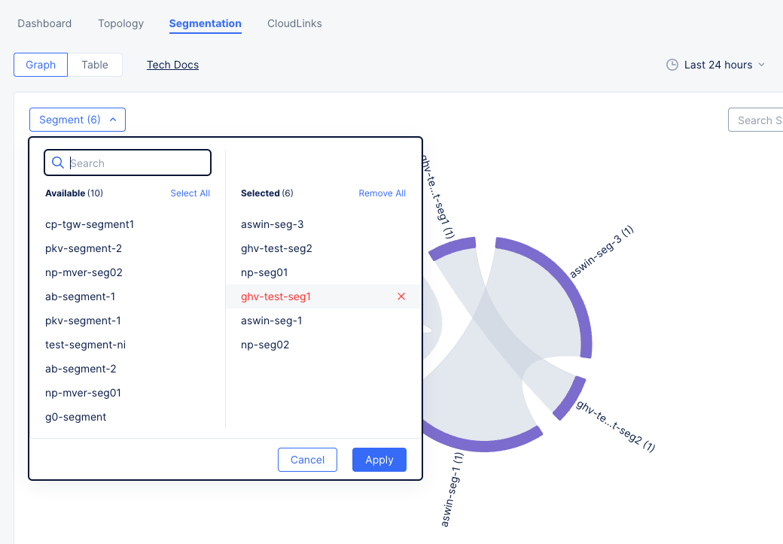Collapse the Segment (6) dropdown chevron
Viewport: 783px width, 544px height.
tap(114, 119)
